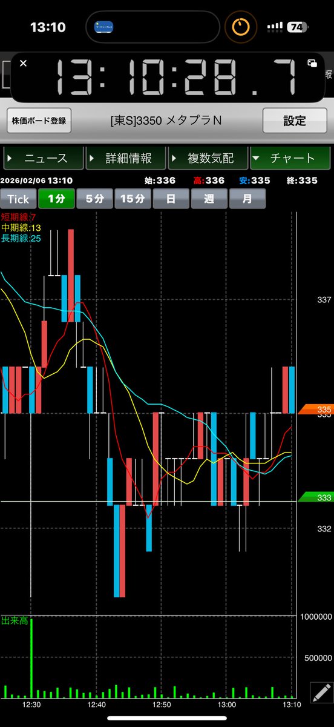The width and height of the screenshot is (334, 727).
Task: Switch to the 週 weekly chart
Action: click(209, 199)
